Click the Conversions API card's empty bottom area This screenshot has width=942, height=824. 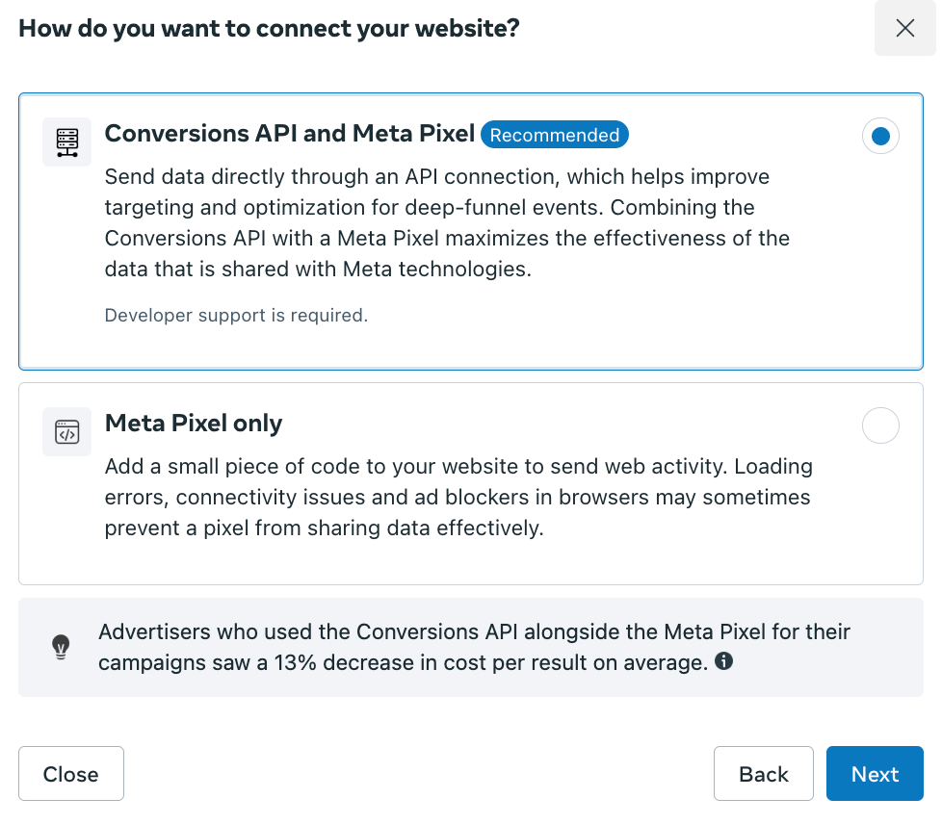click(x=471, y=348)
